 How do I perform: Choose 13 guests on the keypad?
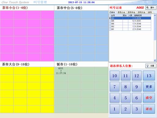click(149, 76)
